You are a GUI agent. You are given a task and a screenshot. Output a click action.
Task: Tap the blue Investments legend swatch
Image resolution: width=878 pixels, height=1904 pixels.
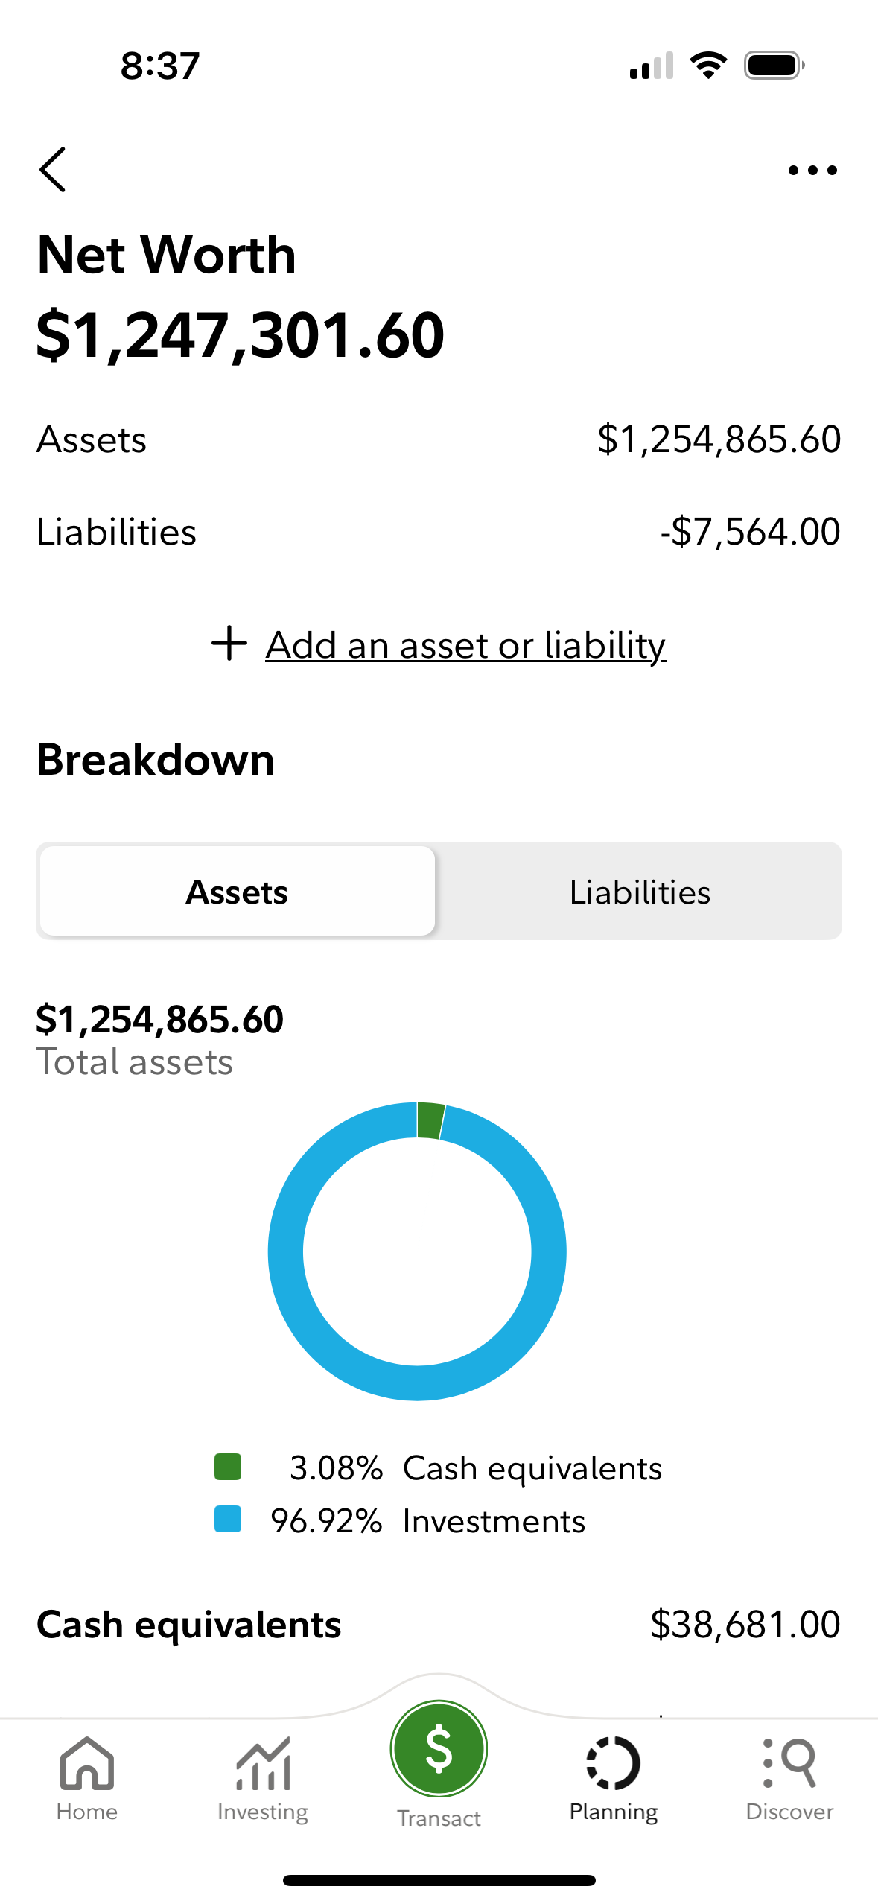click(x=228, y=1520)
